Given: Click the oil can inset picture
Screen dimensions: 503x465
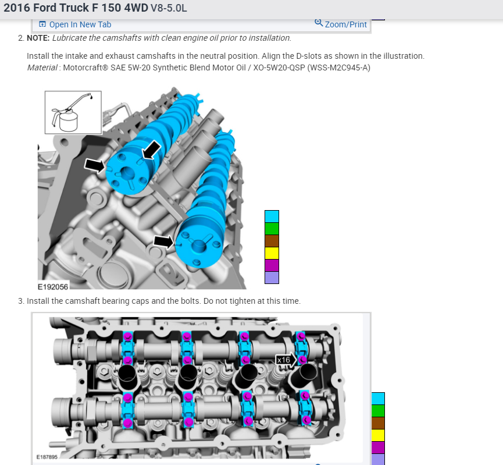Looking at the screenshot, I should point(73,112).
